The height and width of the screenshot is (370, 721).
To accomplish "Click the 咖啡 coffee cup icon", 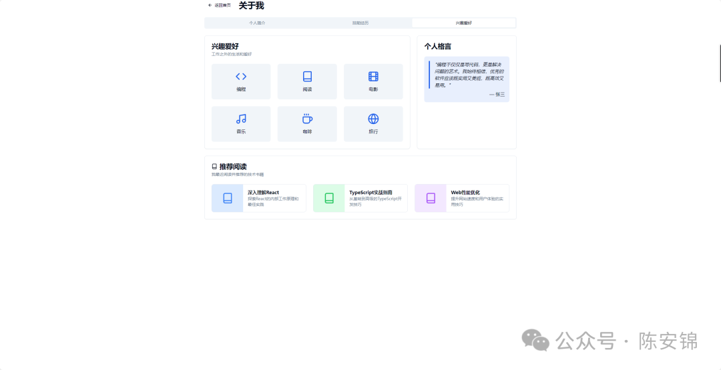I will click(307, 119).
